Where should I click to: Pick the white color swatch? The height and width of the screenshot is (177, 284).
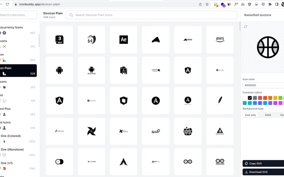coord(245,98)
